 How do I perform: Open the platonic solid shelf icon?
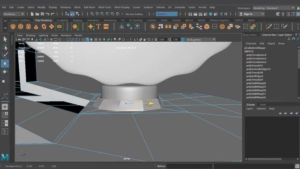[x=75, y=26]
